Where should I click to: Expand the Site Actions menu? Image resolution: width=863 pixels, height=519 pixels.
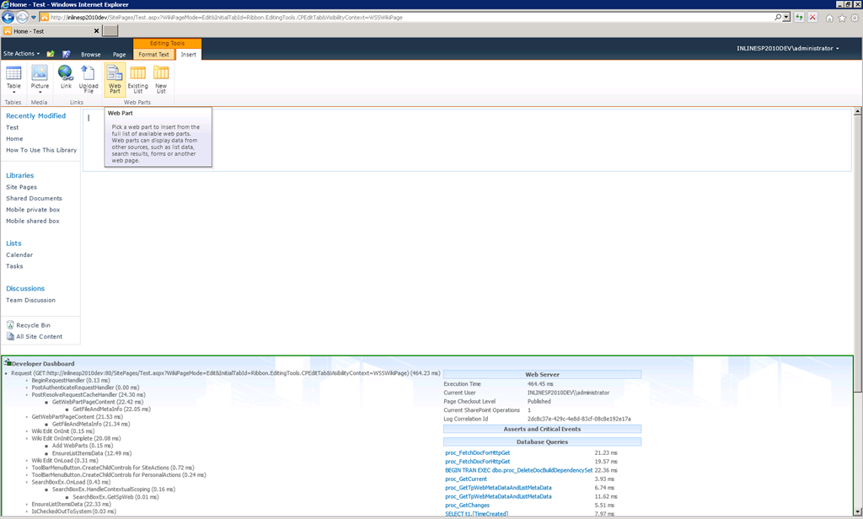21,53
